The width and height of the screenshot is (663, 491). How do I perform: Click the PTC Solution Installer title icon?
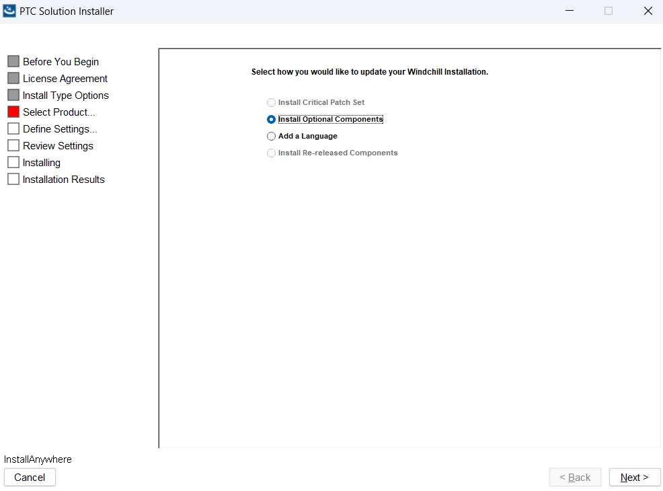pos(9,11)
